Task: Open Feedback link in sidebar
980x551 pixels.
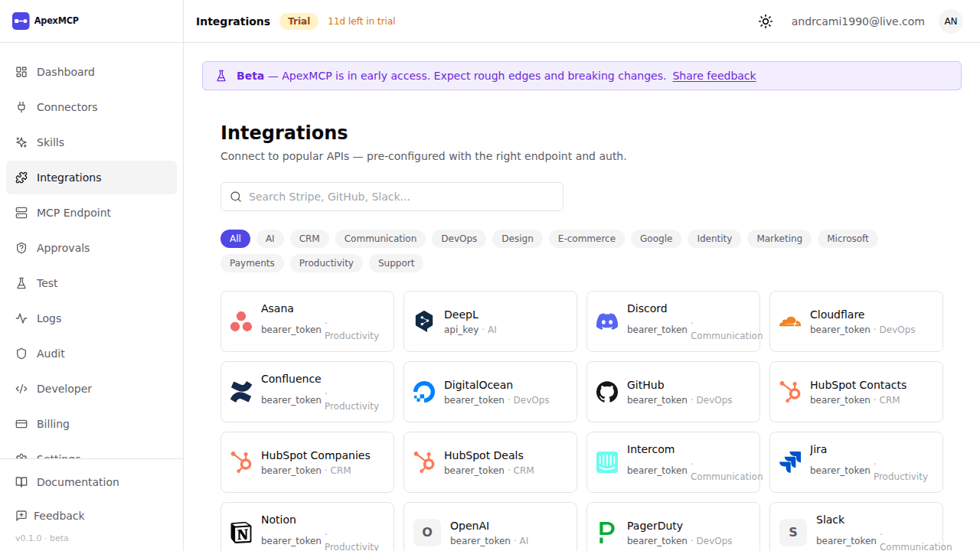Action: coord(91,516)
